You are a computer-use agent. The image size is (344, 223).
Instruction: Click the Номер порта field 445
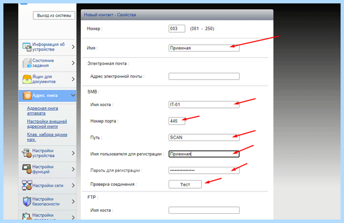(177, 121)
